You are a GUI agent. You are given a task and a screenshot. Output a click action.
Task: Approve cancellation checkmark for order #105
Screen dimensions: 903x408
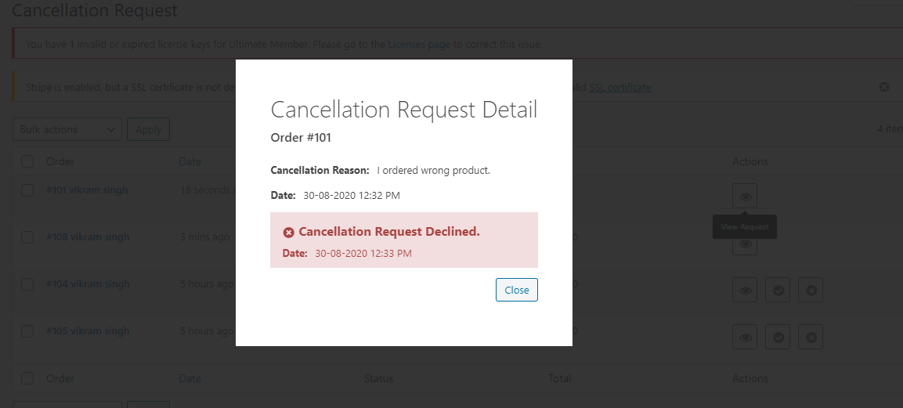point(778,337)
